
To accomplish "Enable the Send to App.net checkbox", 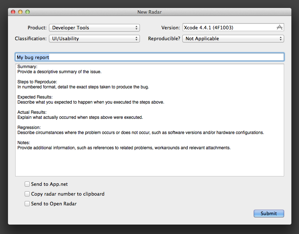I will coord(27,184).
